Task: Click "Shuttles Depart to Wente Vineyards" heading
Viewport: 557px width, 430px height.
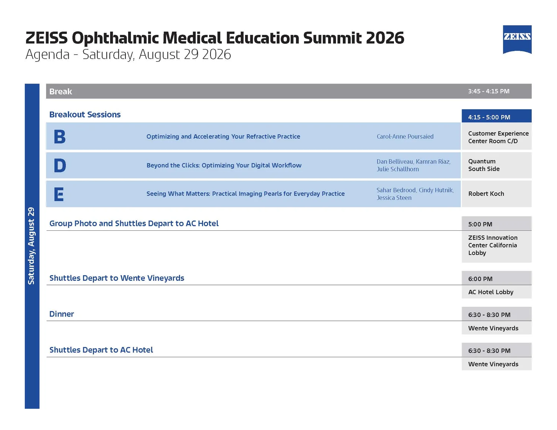Action: pyautogui.click(x=117, y=278)
